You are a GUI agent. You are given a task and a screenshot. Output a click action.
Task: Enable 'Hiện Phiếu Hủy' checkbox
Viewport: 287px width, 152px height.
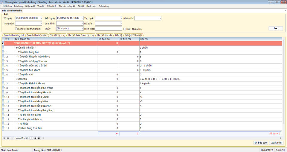[125, 29]
